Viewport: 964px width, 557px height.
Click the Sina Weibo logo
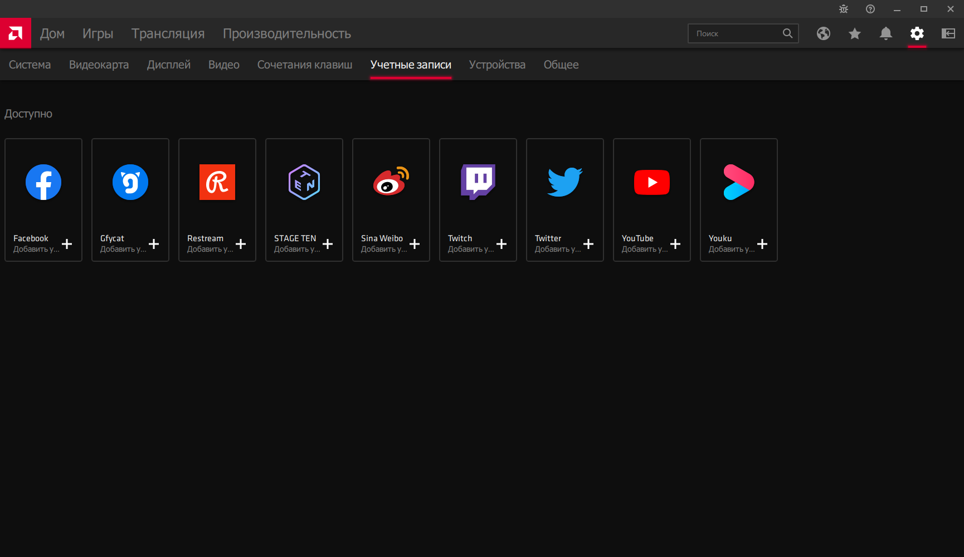pyautogui.click(x=391, y=181)
